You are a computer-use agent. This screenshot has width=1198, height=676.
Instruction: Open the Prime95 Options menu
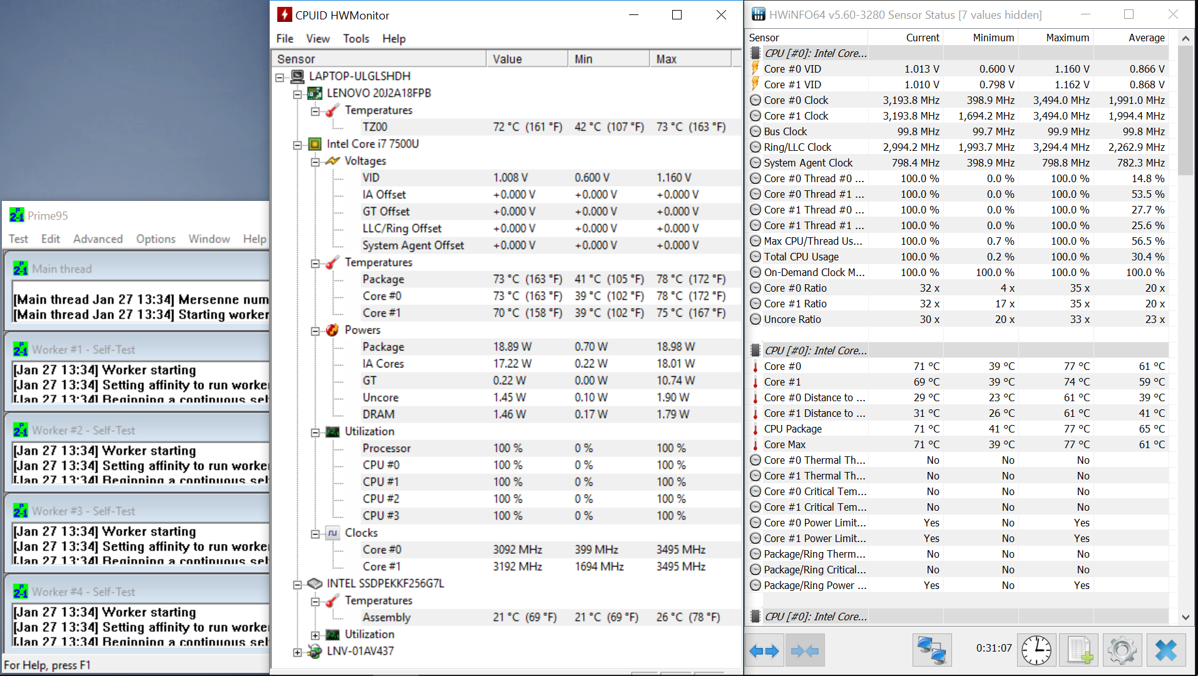[x=156, y=238]
